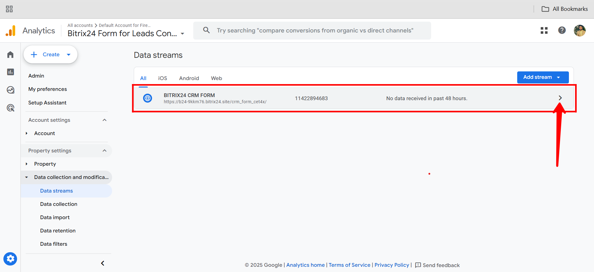Collapse the Account settings section

[x=105, y=120]
